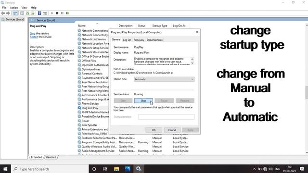Show hidden system tray icons
The image size is (308, 173).
click(x=254, y=169)
